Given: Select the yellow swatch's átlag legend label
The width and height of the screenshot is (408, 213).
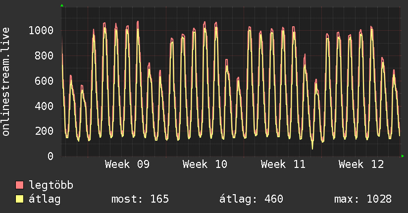Looking at the screenshot, I should click(45, 199).
